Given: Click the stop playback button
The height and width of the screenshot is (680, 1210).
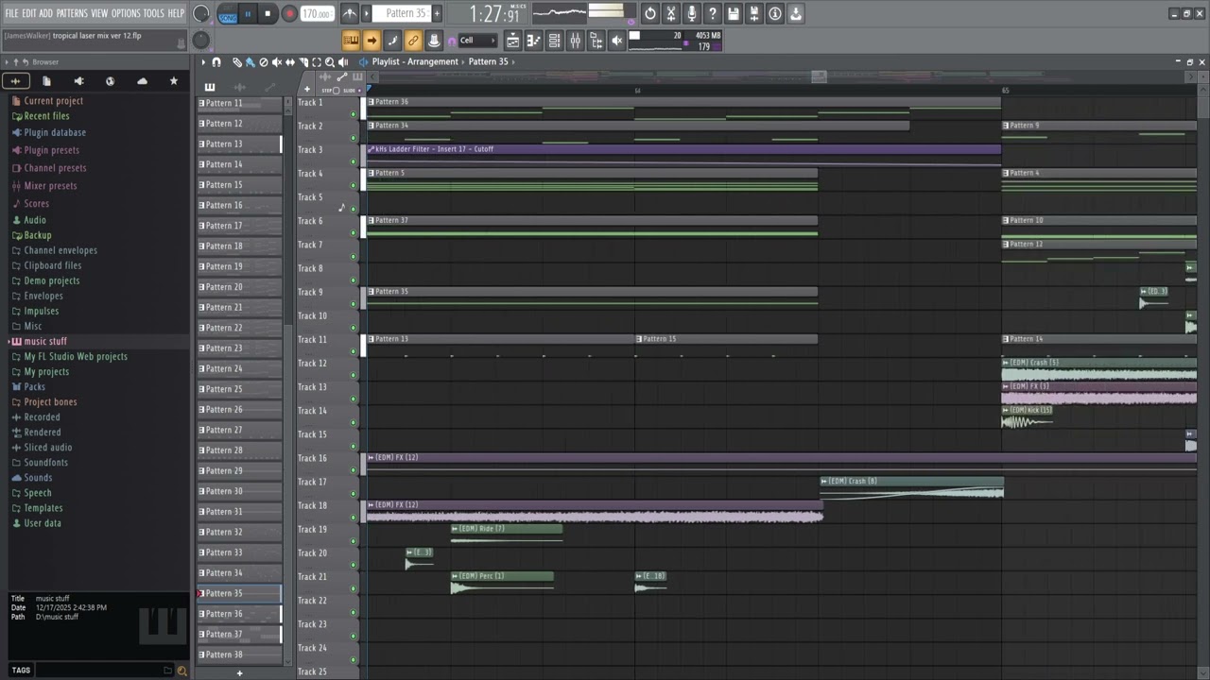Looking at the screenshot, I should pyautogui.click(x=268, y=13).
